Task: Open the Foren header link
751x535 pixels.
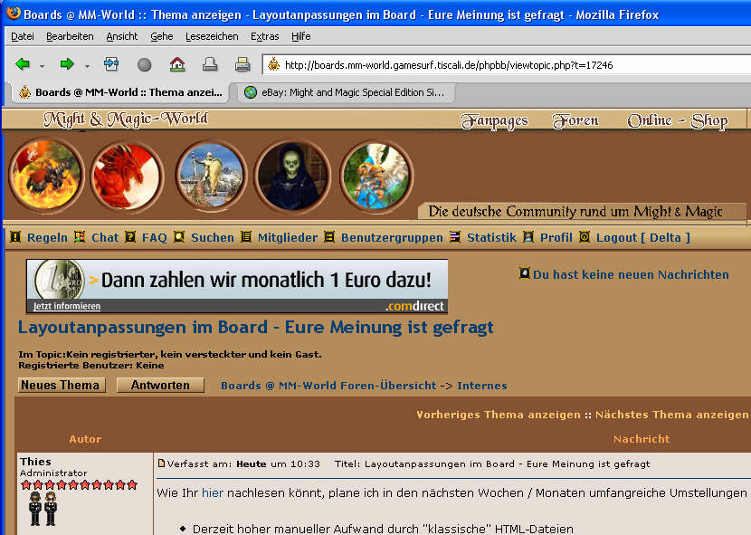Action: pos(575,120)
